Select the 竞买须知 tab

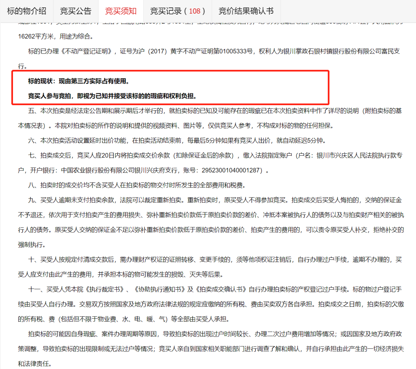(x=121, y=11)
